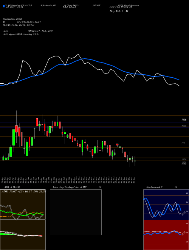Viewport: 189px width, 250px height.
Task: Click the 'Stochastics & R SI' panel title
Action: (x=162, y=187)
